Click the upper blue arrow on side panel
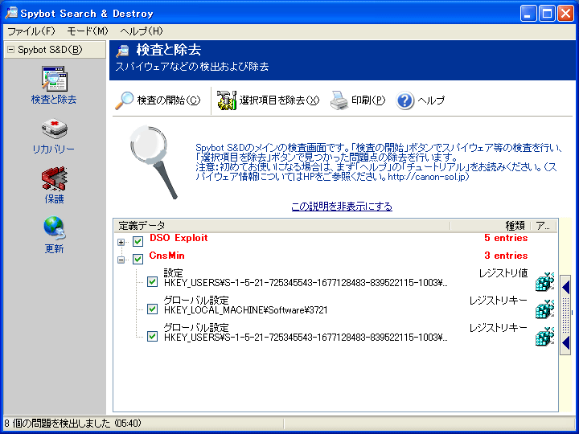This screenshot has height=434, width=579. click(x=565, y=287)
